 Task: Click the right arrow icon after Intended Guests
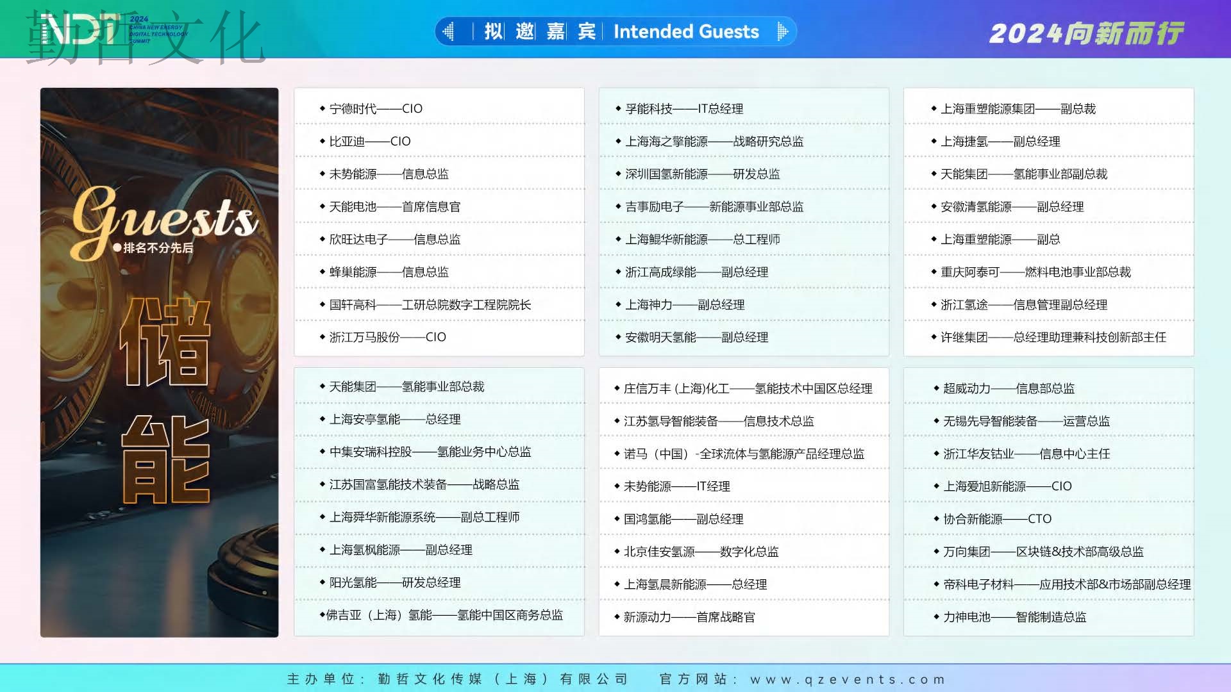click(782, 31)
